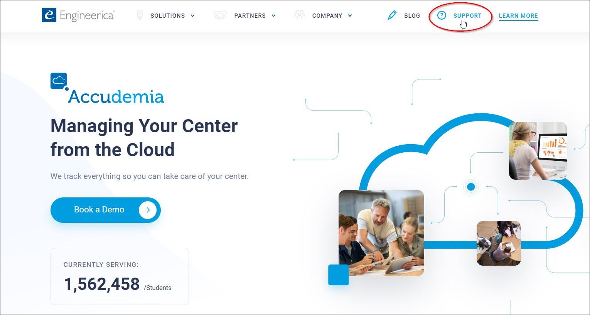Click the Book a Demo button
Viewport: 590px width, 315px height.
pyautogui.click(x=105, y=210)
